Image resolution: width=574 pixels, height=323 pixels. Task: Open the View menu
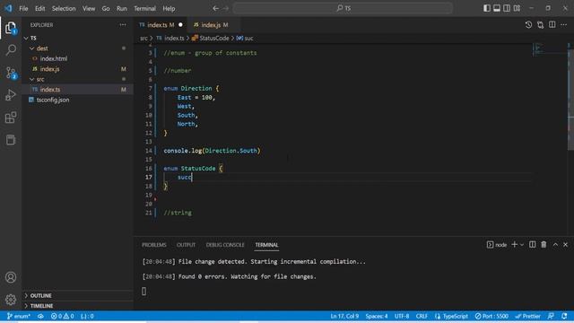click(x=89, y=8)
